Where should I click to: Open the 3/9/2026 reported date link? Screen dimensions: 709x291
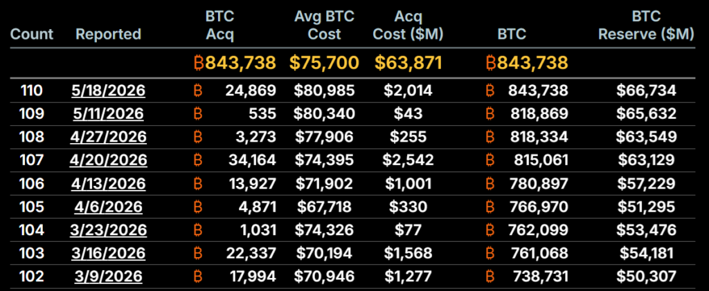[x=109, y=276]
